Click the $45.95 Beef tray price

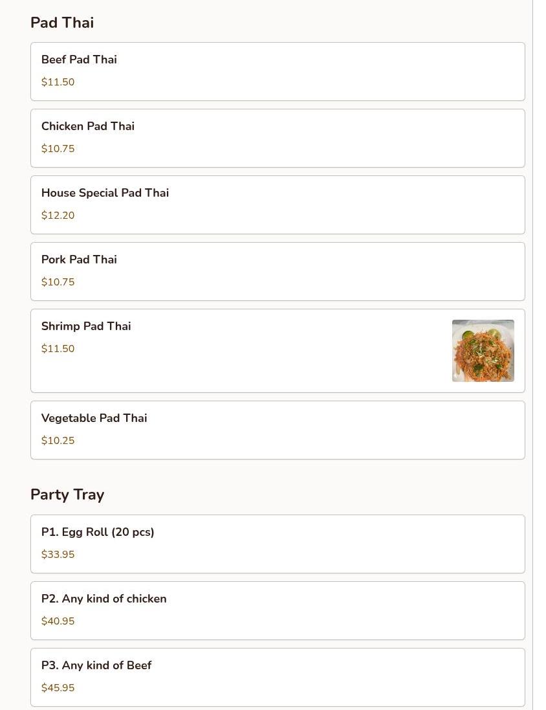tap(58, 688)
